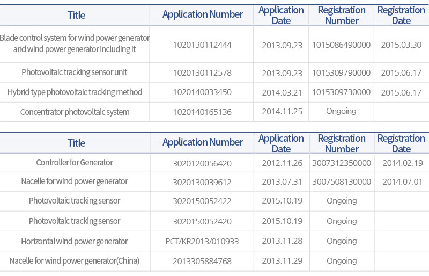
Task: Click the registration date 2014.07.01
Action: click(x=402, y=182)
